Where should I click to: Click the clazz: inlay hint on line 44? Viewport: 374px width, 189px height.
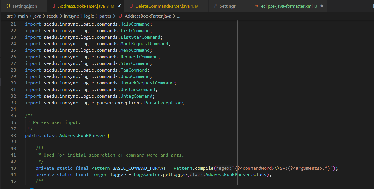pyautogui.click(x=197, y=175)
